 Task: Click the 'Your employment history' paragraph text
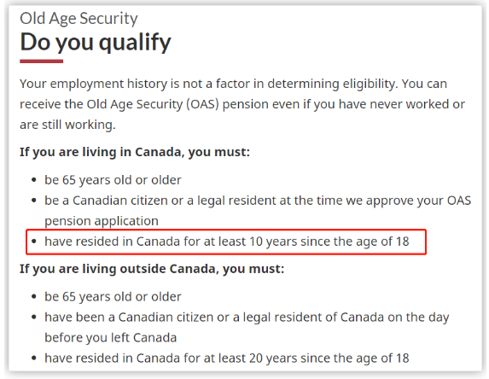(x=242, y=104)
